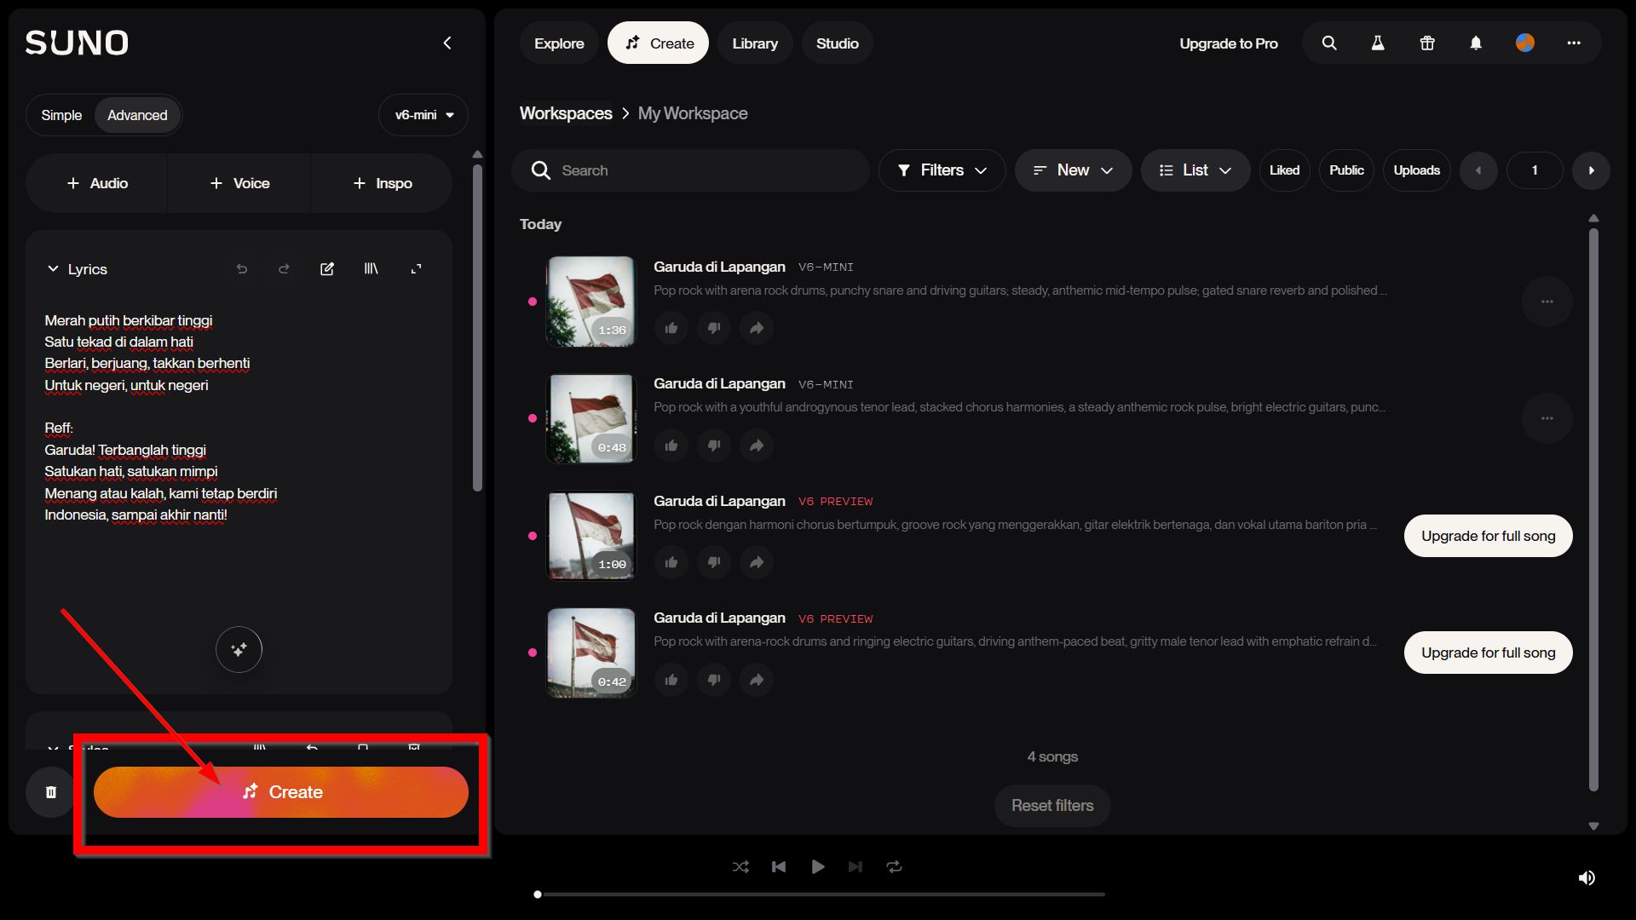The image size is (1636, 920).
Task: Add Inspo to the song
Action: (x=382, y=183)
